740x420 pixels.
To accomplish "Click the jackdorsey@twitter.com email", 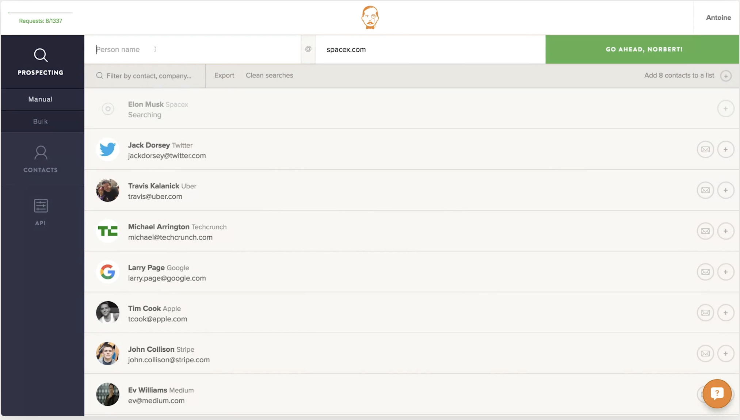I will tap(167, 156).
